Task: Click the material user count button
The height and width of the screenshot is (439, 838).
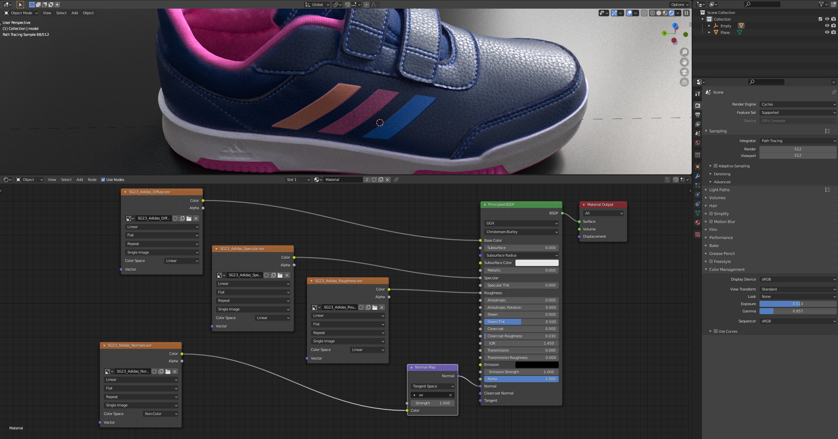Action: click(367, 180)
